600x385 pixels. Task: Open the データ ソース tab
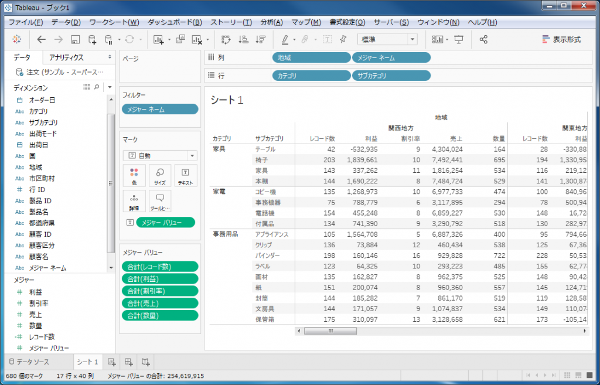point(29,362)
